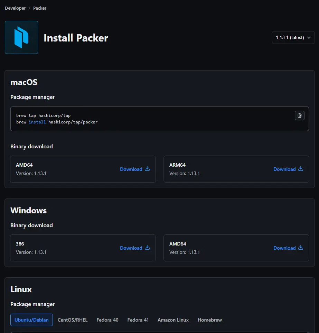319x333 pixels.
Task: Go to Developer breadcrumb link
Action: click(x=15, y=8)
